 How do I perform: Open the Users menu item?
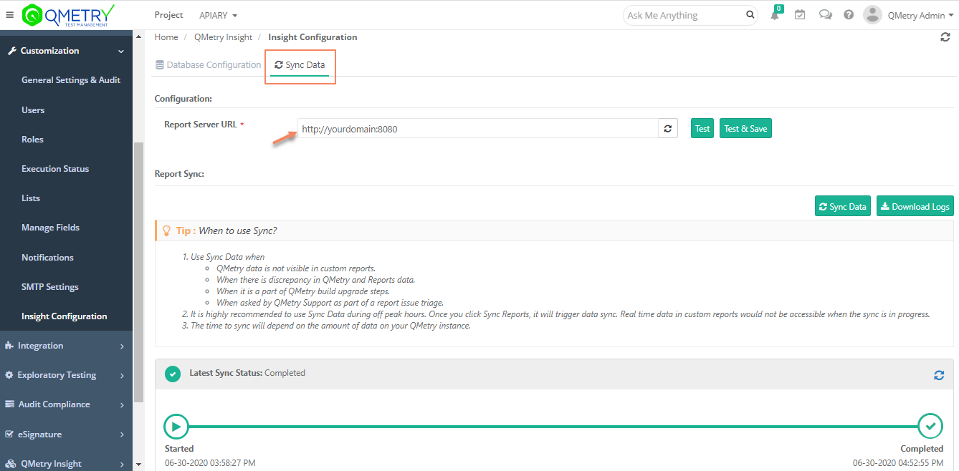coord(33,110)
